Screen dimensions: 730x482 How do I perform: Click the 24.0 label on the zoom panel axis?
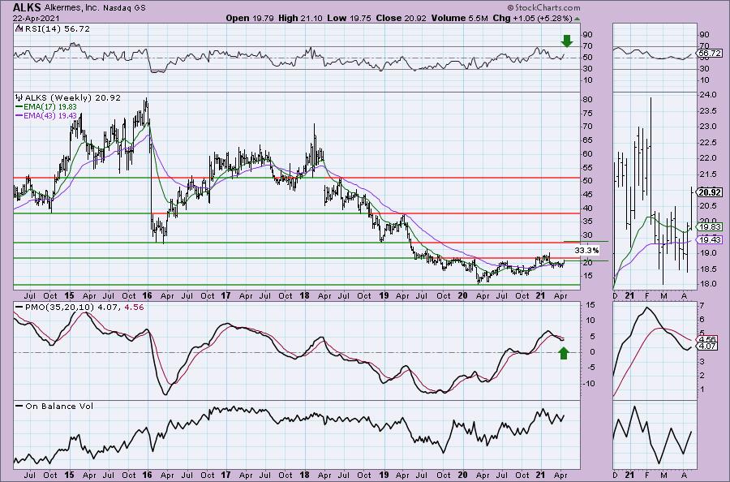(707, 95)
